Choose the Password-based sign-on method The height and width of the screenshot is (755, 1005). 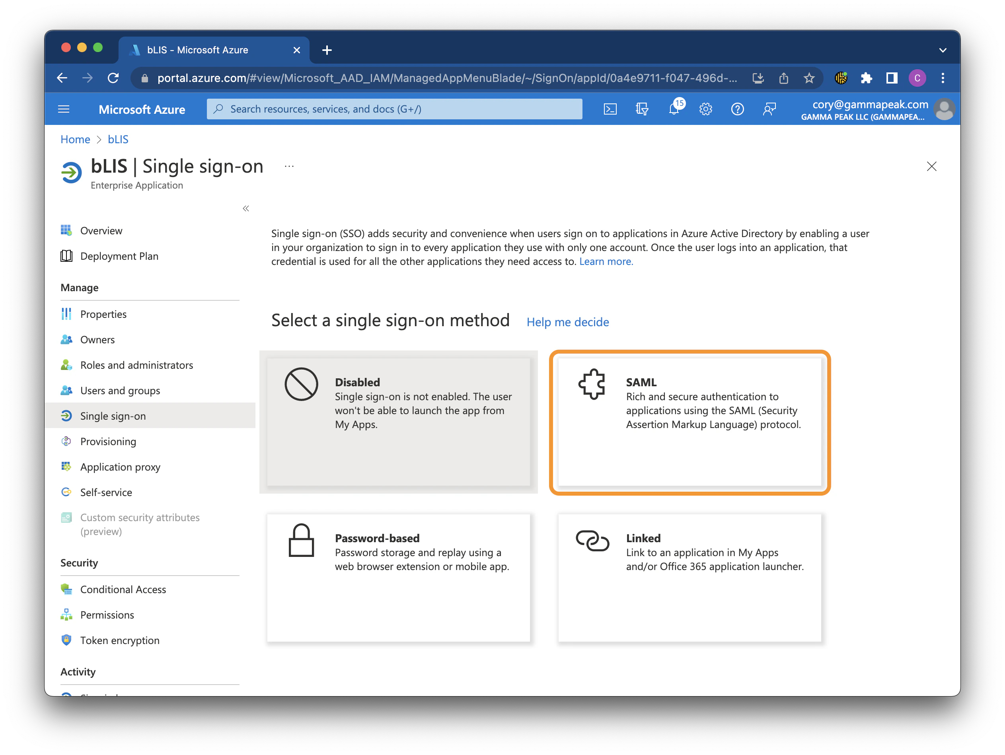[x=398, y=577]
